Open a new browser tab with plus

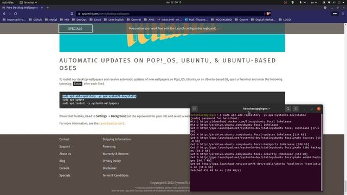(x=48, y=8)
